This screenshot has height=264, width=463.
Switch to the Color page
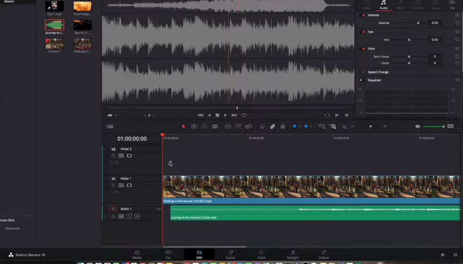click(x=261, y=255)
